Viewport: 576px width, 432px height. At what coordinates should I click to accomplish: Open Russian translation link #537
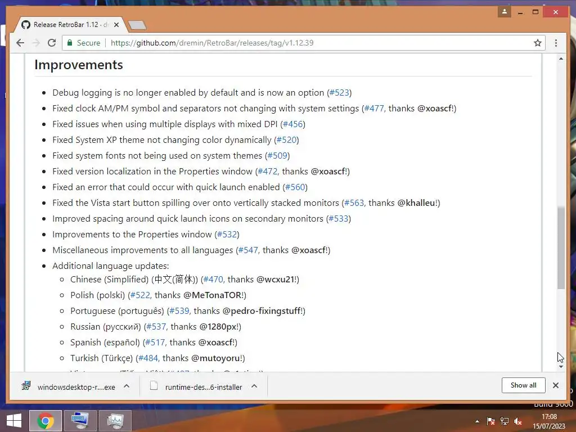(x=156, y=327)
